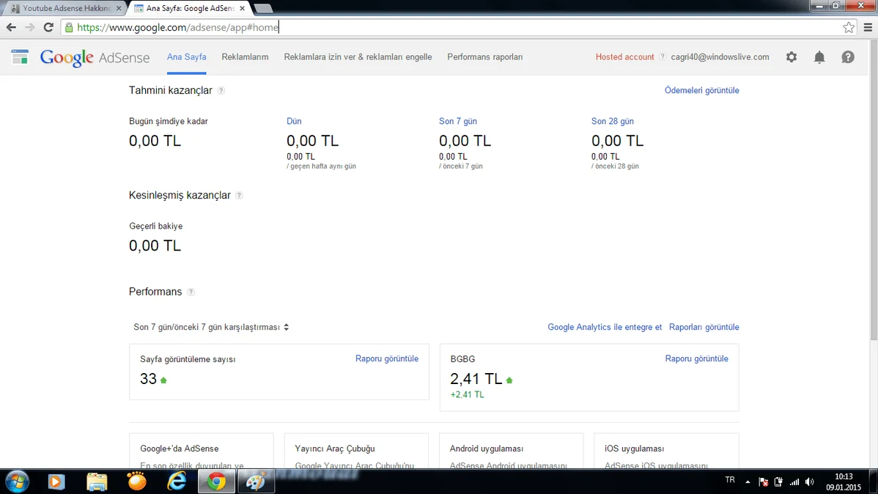Click the network signal tray icon
Screen dimensions: 878x494
[x=794, y=482]
